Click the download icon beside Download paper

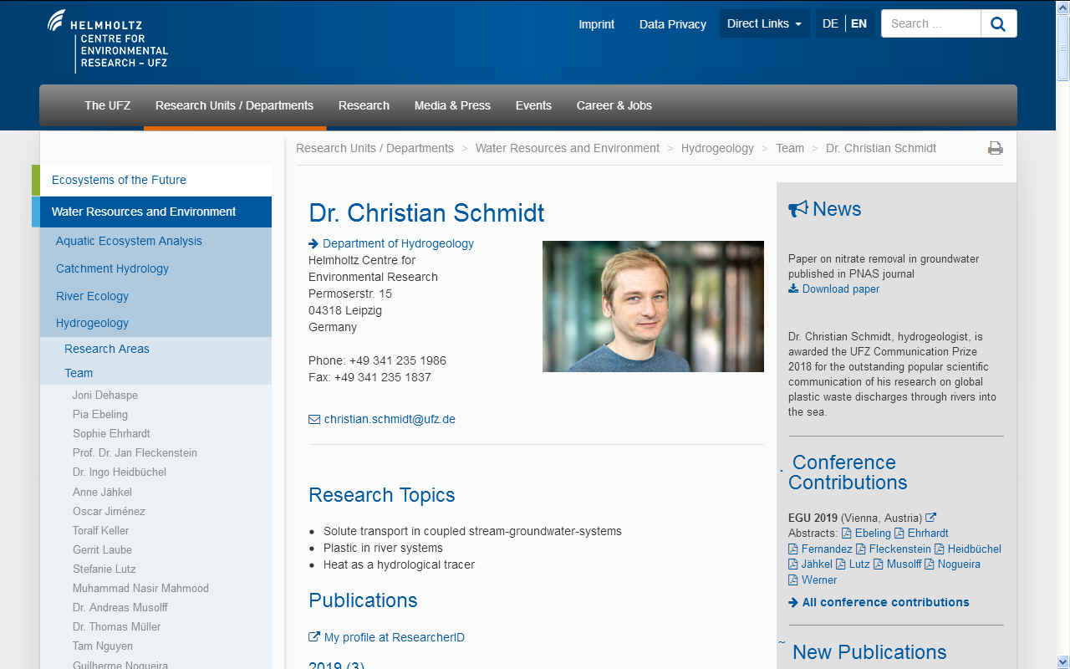pos(793,289)
